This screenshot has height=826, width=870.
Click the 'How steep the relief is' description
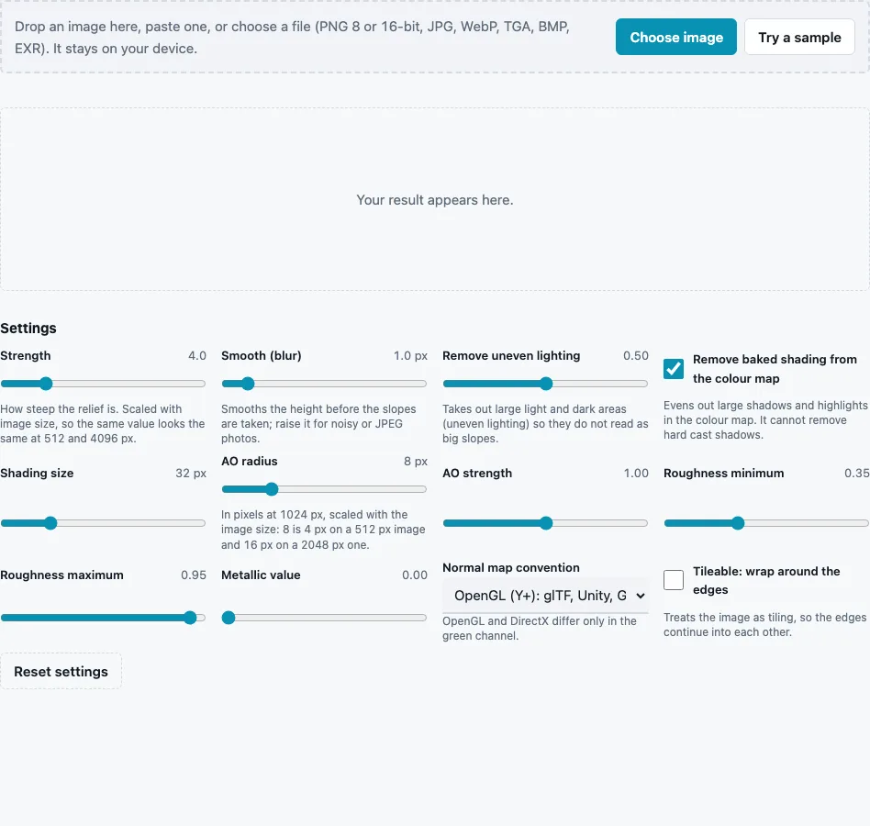pos(103,423)
